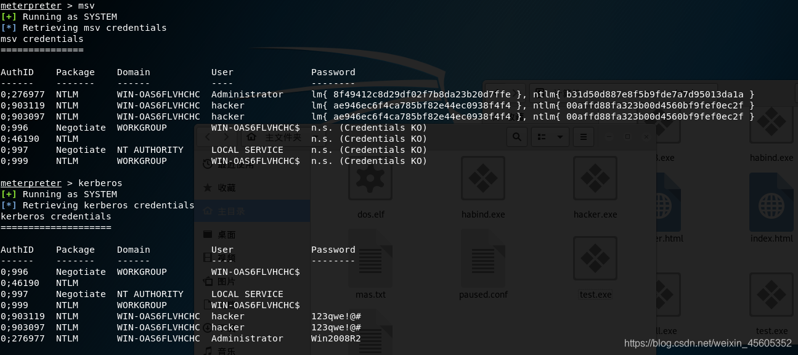
Task: Click AuthID 0;276977 in kerberos table
Action: 23,338
